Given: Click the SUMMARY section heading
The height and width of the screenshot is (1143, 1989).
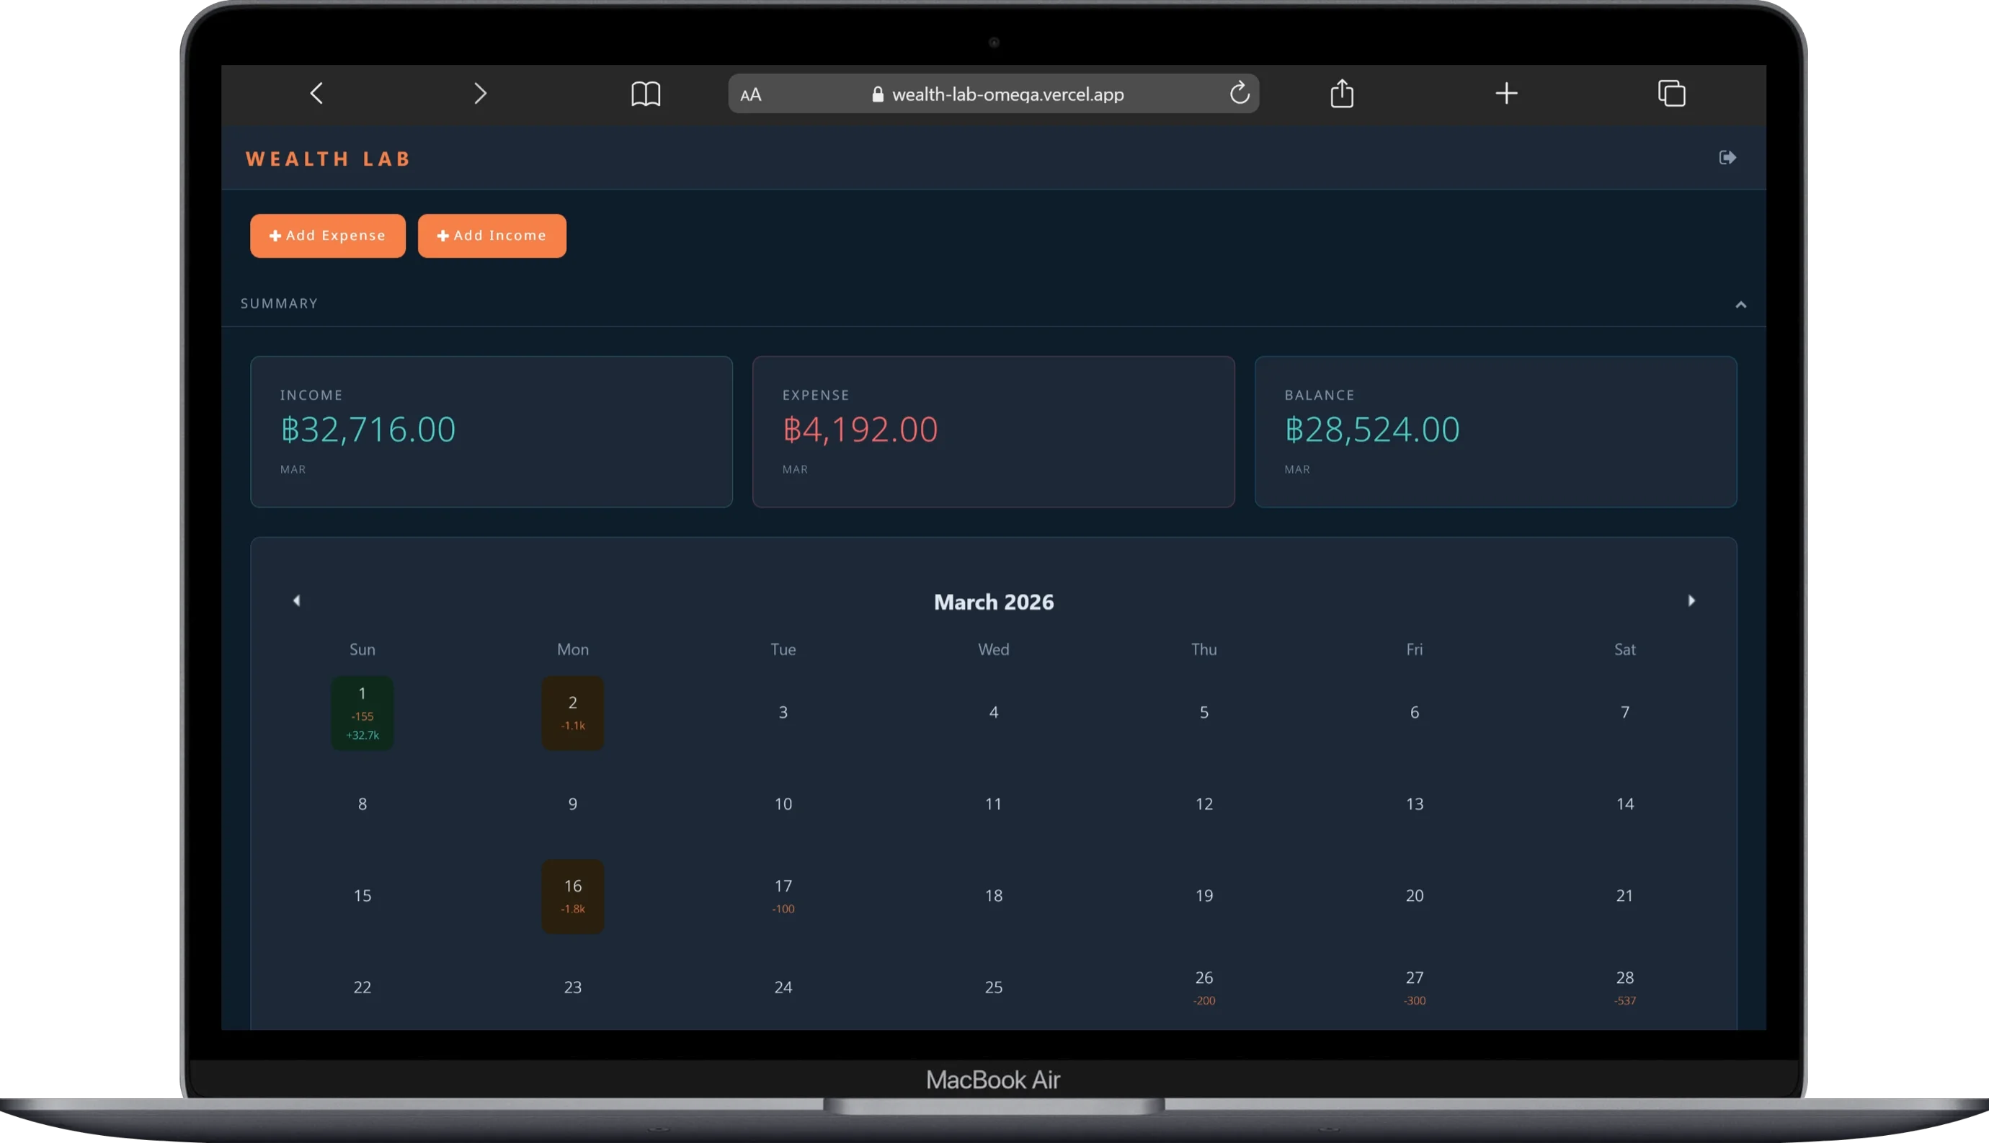Looking at the screenshot, I should coord(279,304).
